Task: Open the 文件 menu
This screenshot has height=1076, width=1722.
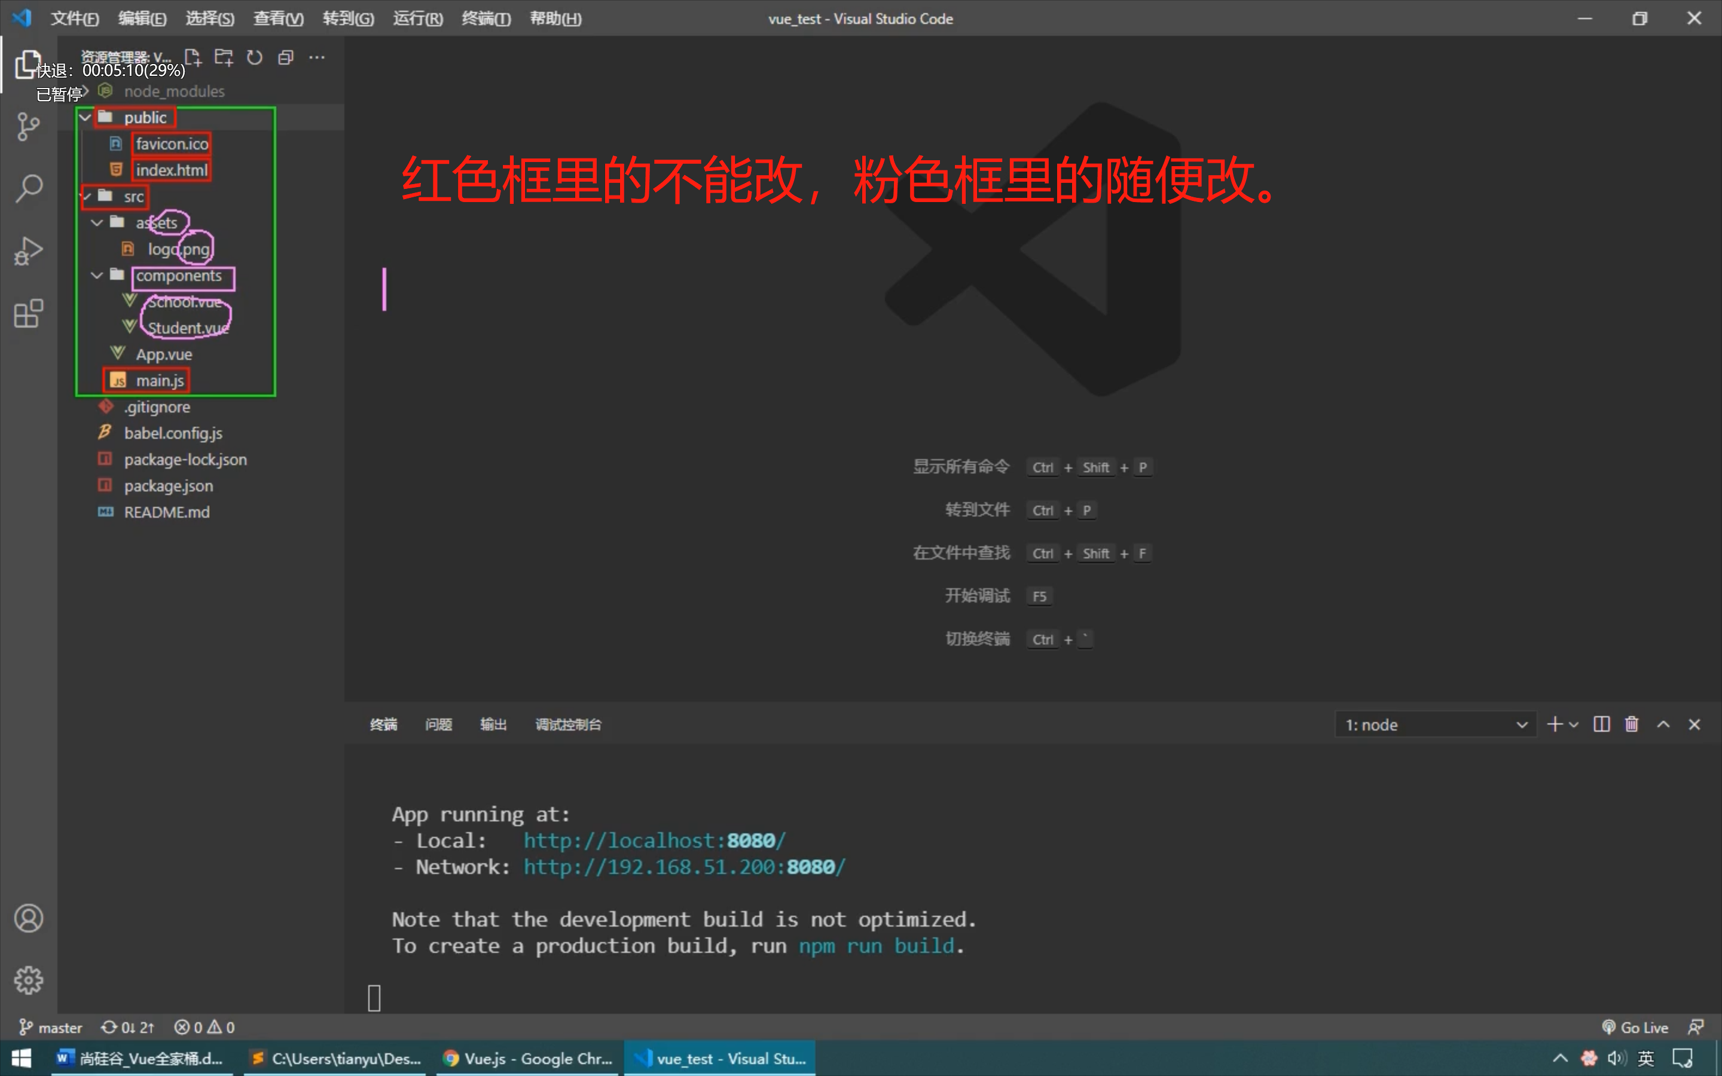Action: 75,19
